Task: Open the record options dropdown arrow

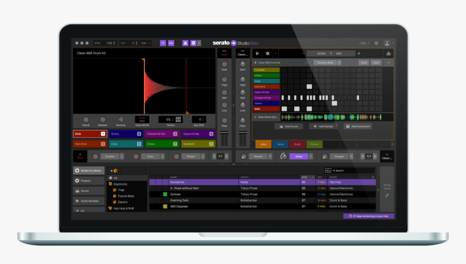Action: click(275, 54)
